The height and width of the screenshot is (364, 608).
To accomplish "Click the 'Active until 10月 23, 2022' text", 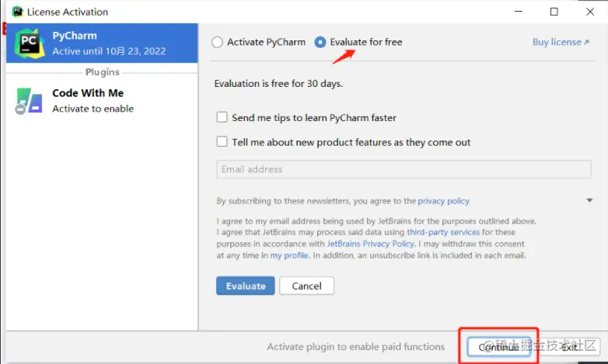I will point(109,51).
